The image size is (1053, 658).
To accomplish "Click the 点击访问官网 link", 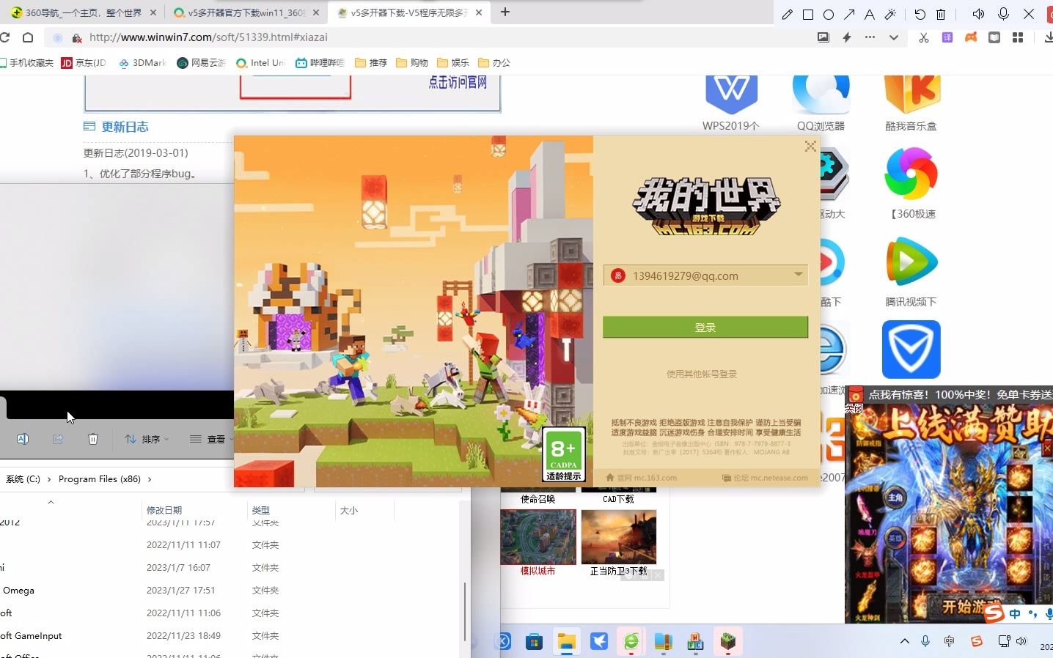I will tap(458, 82).
